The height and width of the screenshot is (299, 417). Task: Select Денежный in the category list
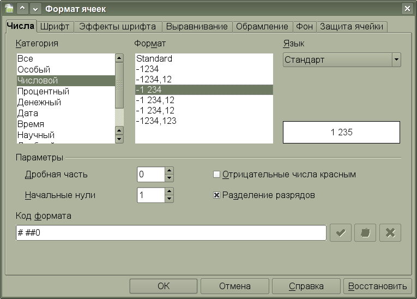pos(39,103)
